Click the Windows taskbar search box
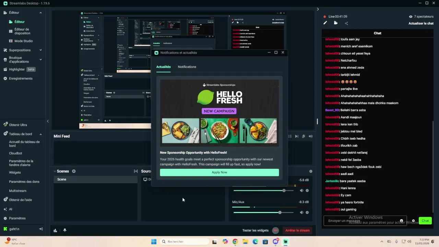 tap(185, 242)
